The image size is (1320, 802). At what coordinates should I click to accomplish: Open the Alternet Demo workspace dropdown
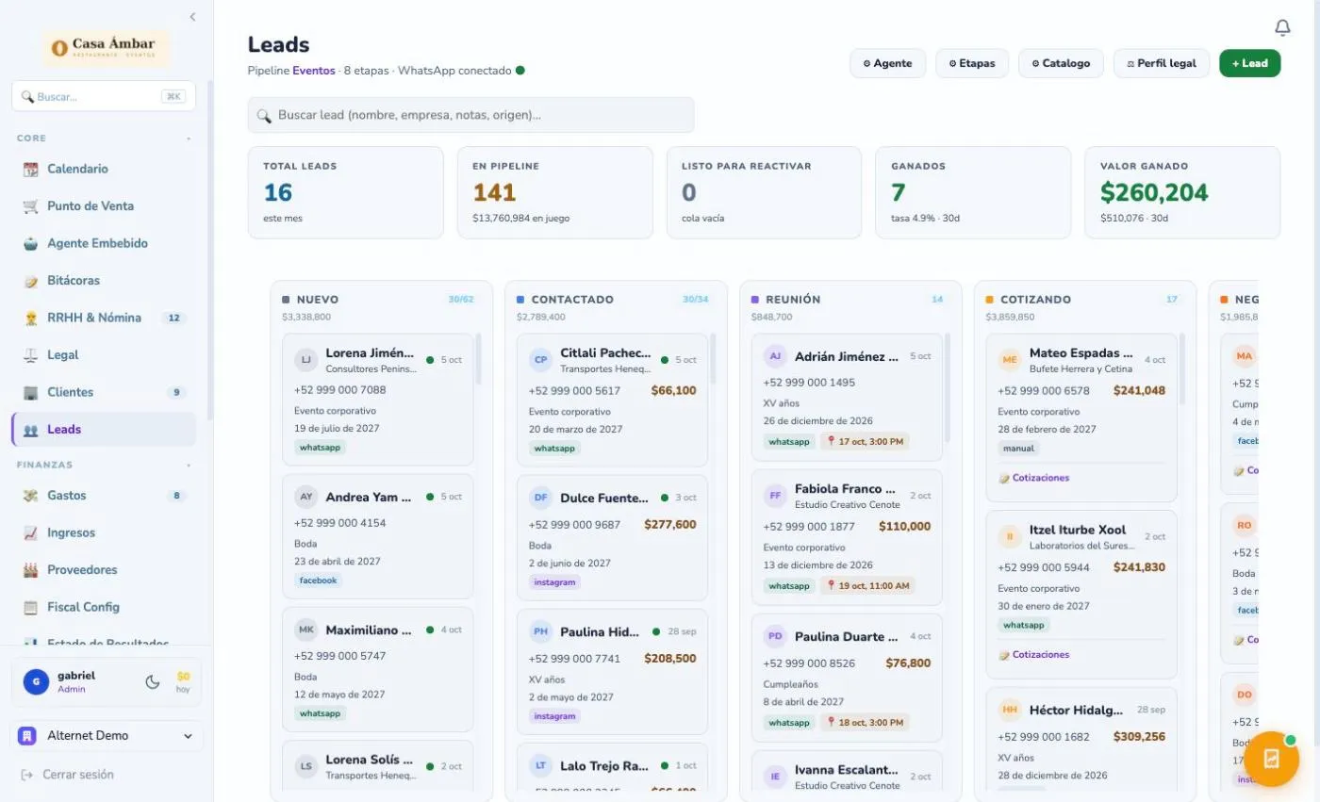(x=106, y=736)
